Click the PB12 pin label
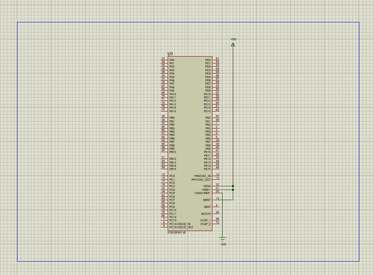This screenshot has height=275, width=374. point(173,159)
